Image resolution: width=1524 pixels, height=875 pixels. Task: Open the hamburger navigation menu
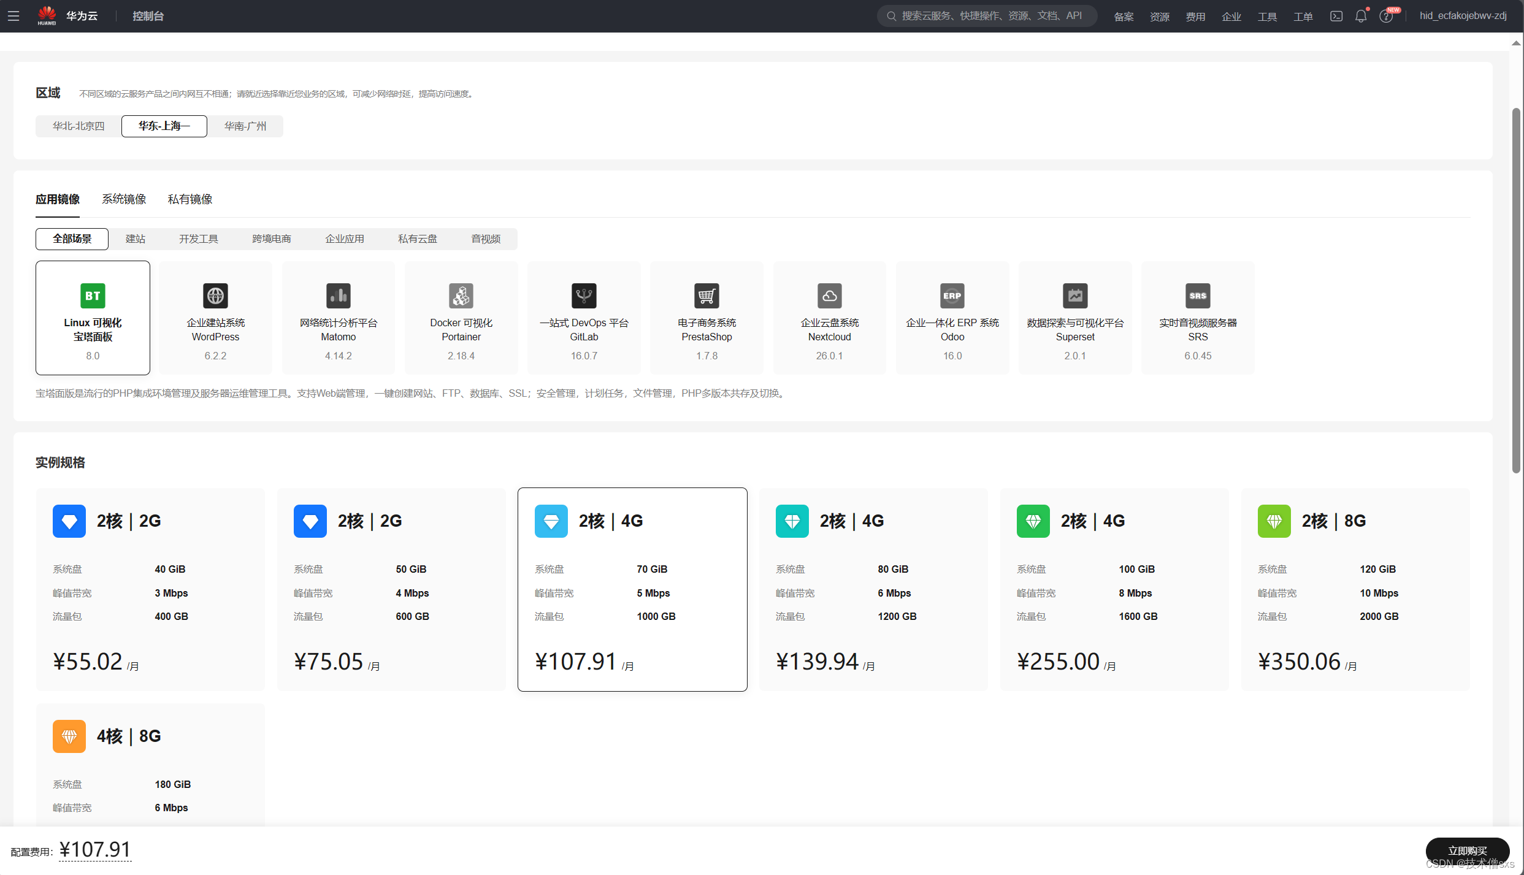tap(13, 16)
